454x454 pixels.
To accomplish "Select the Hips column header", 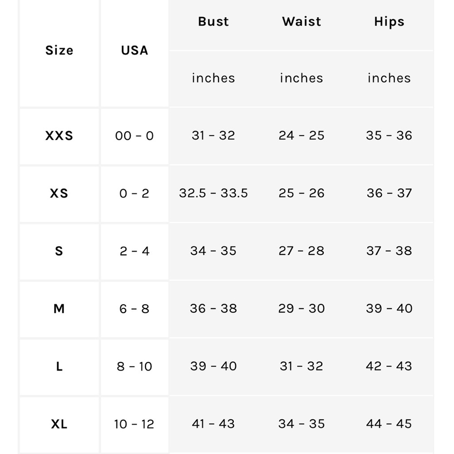I will pyautogui.click(x=389, y=22).
